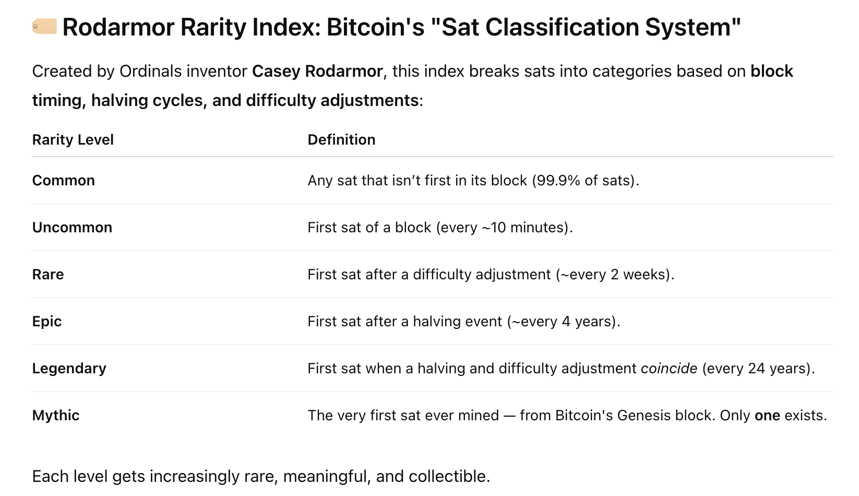Click the bold word 'one' in Mythic row
This screenshot has height=496, width=859.
click(x=767, y=415)
